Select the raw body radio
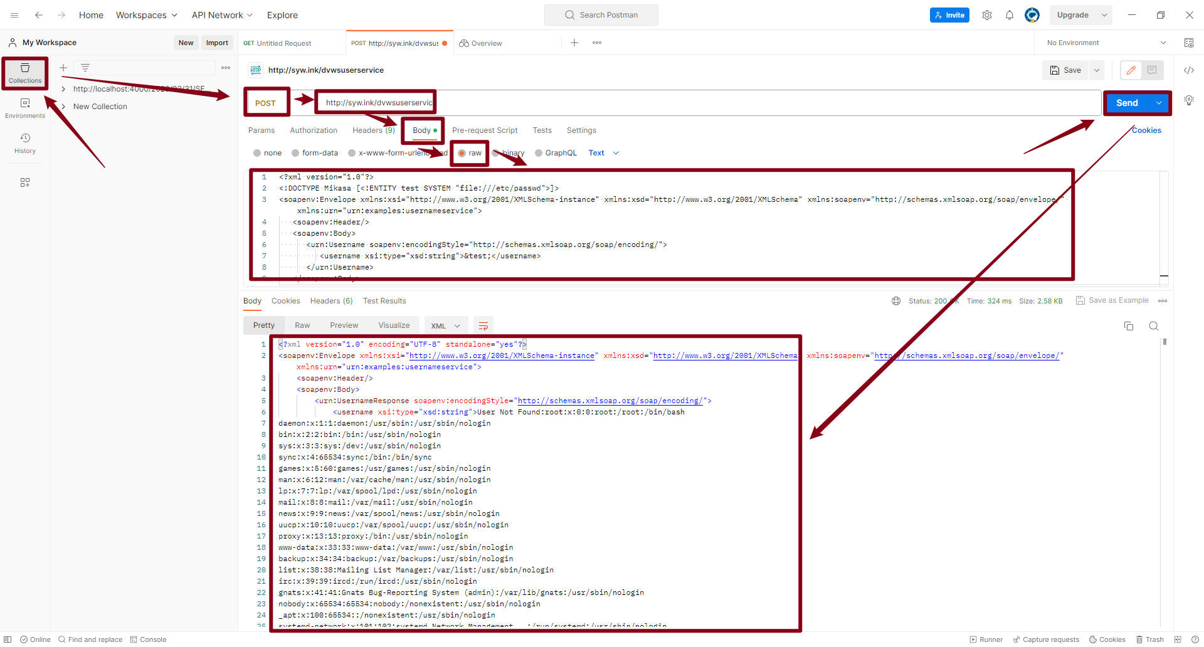This screenshot has width=1204, height=647. click(x=462, y=153)
